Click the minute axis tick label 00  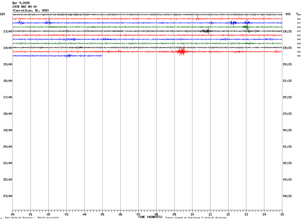pos(12,214)
